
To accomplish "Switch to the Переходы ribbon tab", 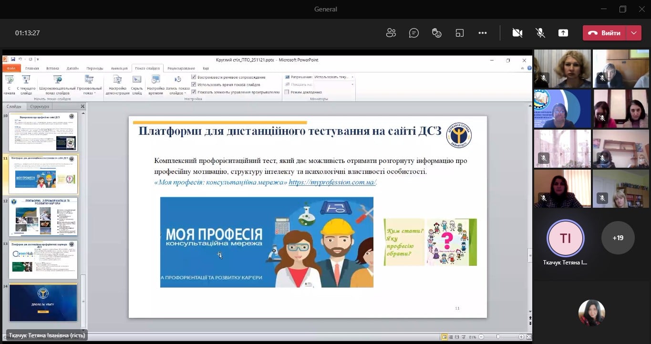I will tap(95, 68).
